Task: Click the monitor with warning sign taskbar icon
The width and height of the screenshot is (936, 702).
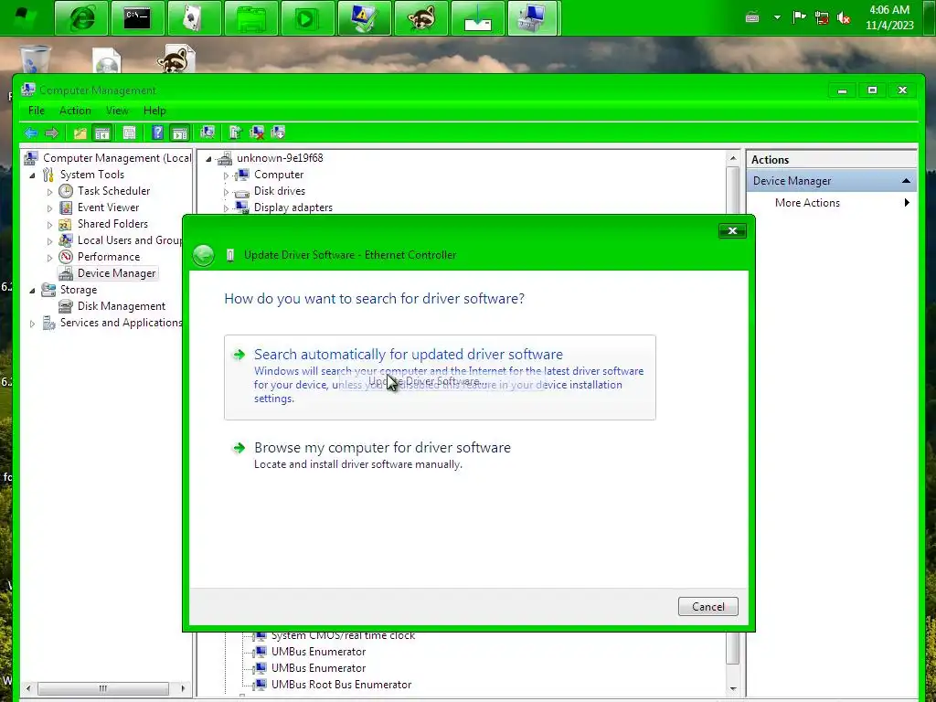Action: [x=364, y=18]
